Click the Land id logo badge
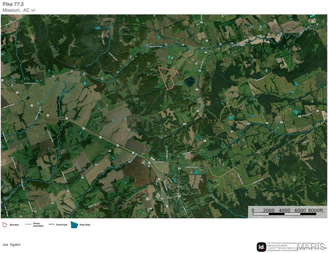The width and height of the screenshot is (328, 253). tap(261, 247)
